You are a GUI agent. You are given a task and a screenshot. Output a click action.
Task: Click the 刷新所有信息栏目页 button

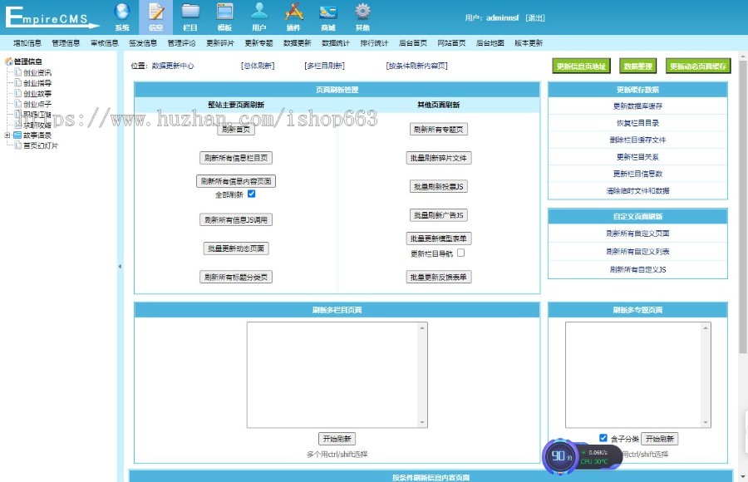click(x=236, y=158)
